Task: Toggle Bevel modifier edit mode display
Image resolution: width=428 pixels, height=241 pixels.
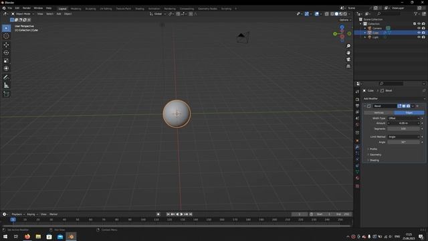Action: point(399,106)
